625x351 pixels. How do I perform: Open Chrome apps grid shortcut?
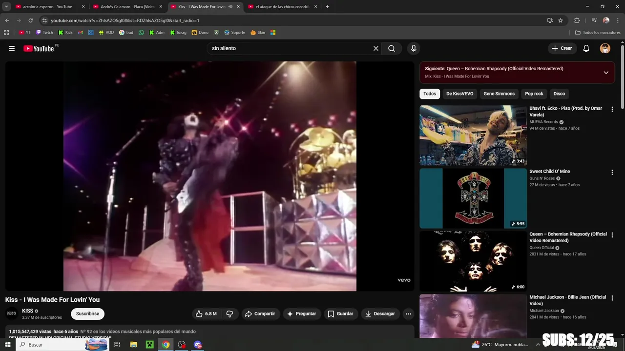(x=6, y=33)
